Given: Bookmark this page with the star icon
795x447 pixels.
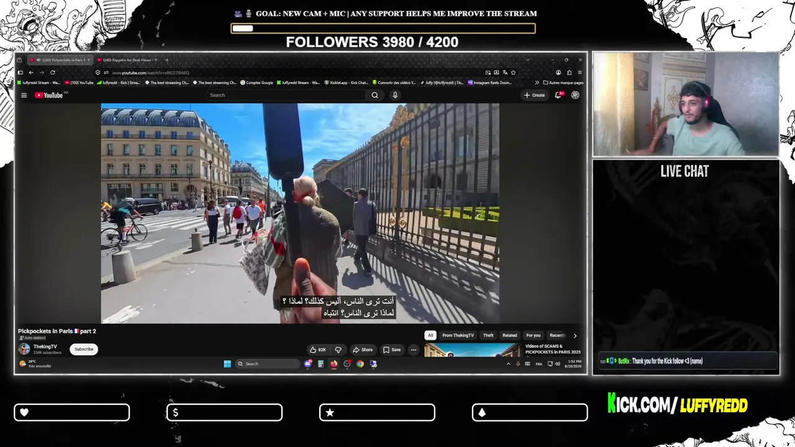Looking at the screenshot, I should click(x=513, y=73).
